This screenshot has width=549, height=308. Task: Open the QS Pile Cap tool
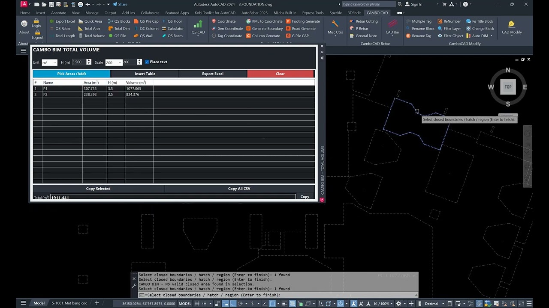click(x=146, y=21)
